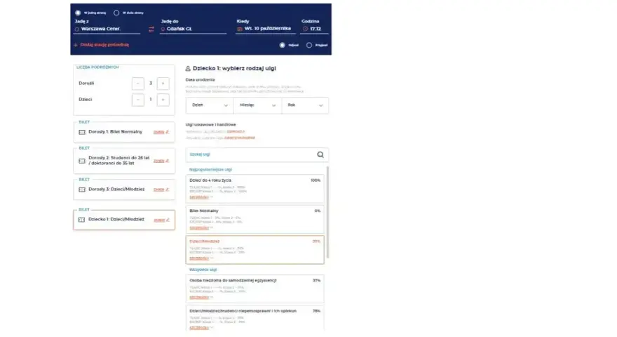This screenshot has width=617, height=337.
Task: Click the 78% value on niepełnosprawni row
Action: click(316, 311)
